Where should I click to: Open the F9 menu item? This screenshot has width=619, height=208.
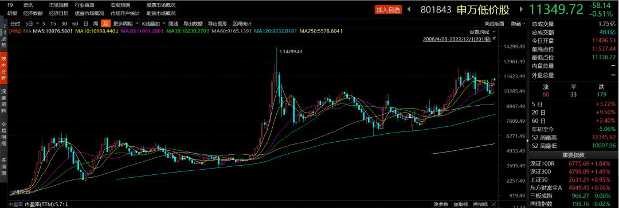10,5
